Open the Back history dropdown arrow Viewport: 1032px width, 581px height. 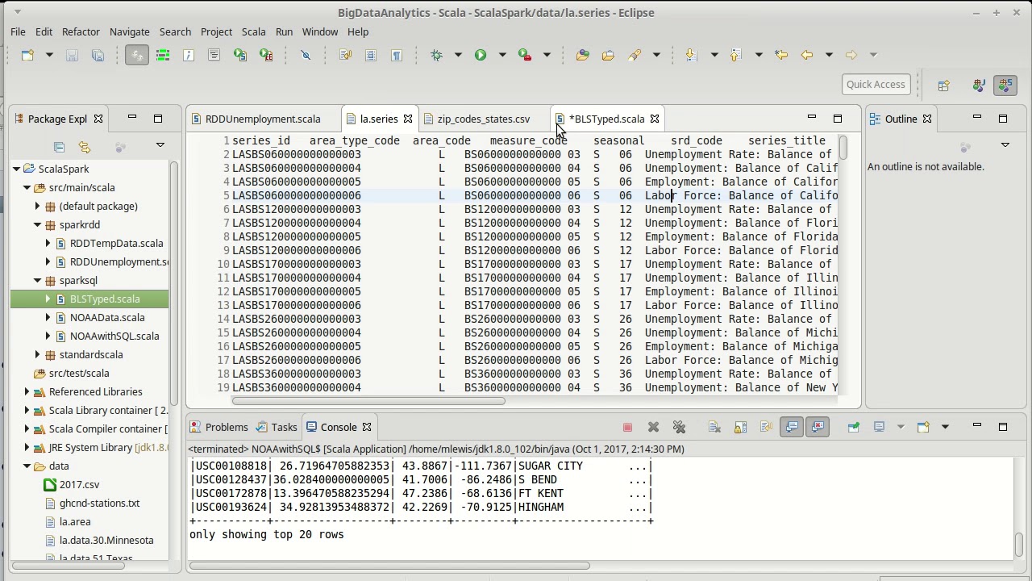(829, 55)
